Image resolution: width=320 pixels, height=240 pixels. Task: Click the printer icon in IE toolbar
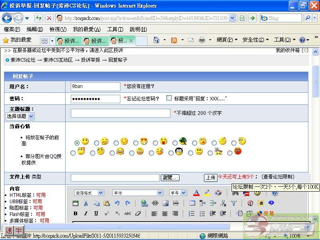[202, 40]
